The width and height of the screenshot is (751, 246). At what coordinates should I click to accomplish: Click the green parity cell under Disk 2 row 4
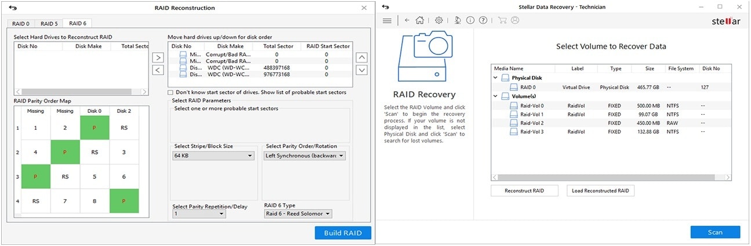(124, 201)
